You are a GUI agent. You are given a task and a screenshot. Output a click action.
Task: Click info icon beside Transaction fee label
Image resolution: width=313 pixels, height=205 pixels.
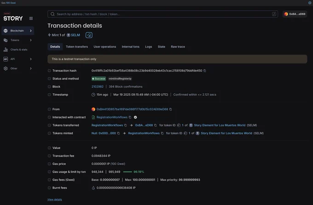pos(49,156)
